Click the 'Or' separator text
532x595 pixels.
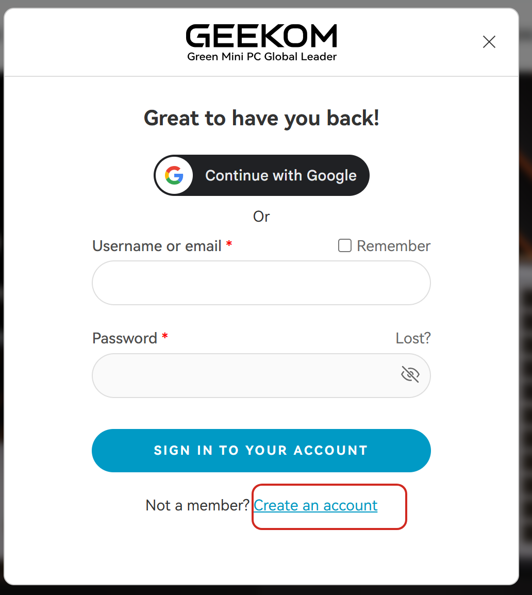coord(261,217)
